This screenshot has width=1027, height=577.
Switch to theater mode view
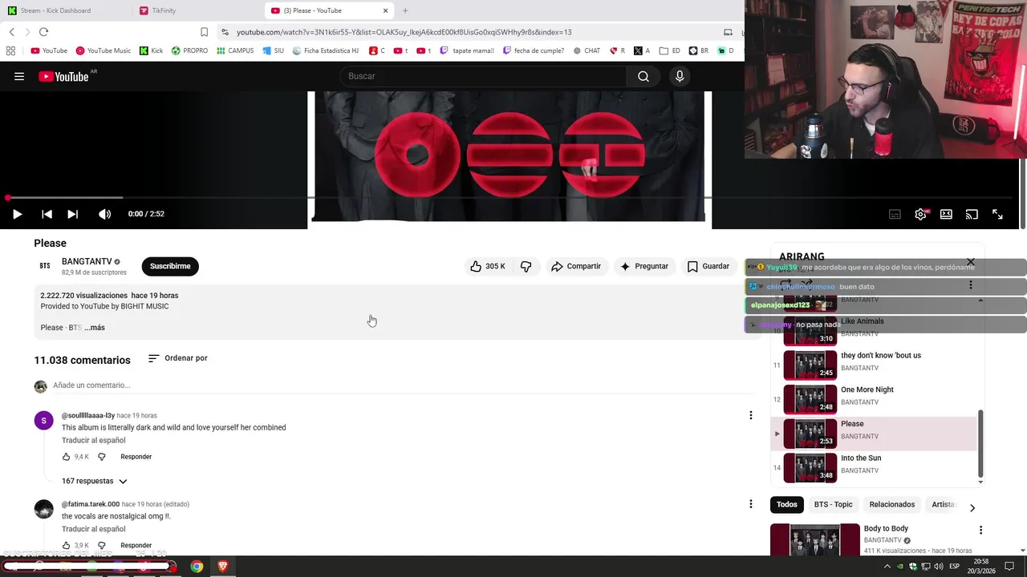(x=946, y=214)
